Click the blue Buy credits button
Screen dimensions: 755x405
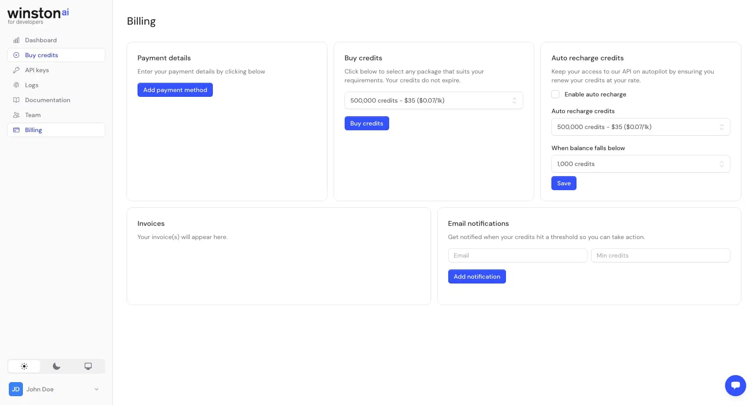367,123
